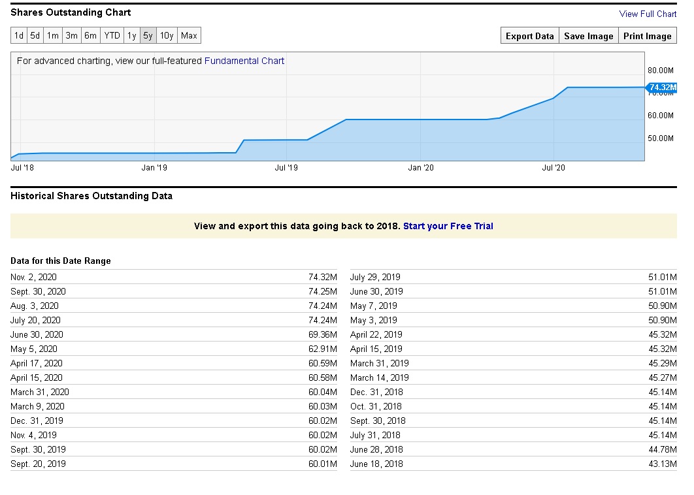Show Max time range
Screen dimensions: 694x495
pyautogui.click(x=189, y=36)
